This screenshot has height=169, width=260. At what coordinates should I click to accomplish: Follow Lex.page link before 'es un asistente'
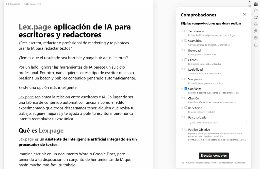pos(26,139)
